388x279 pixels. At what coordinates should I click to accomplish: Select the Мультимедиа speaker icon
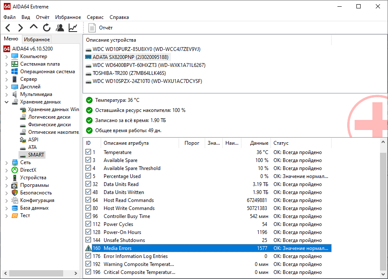click(x=15, y=94)
